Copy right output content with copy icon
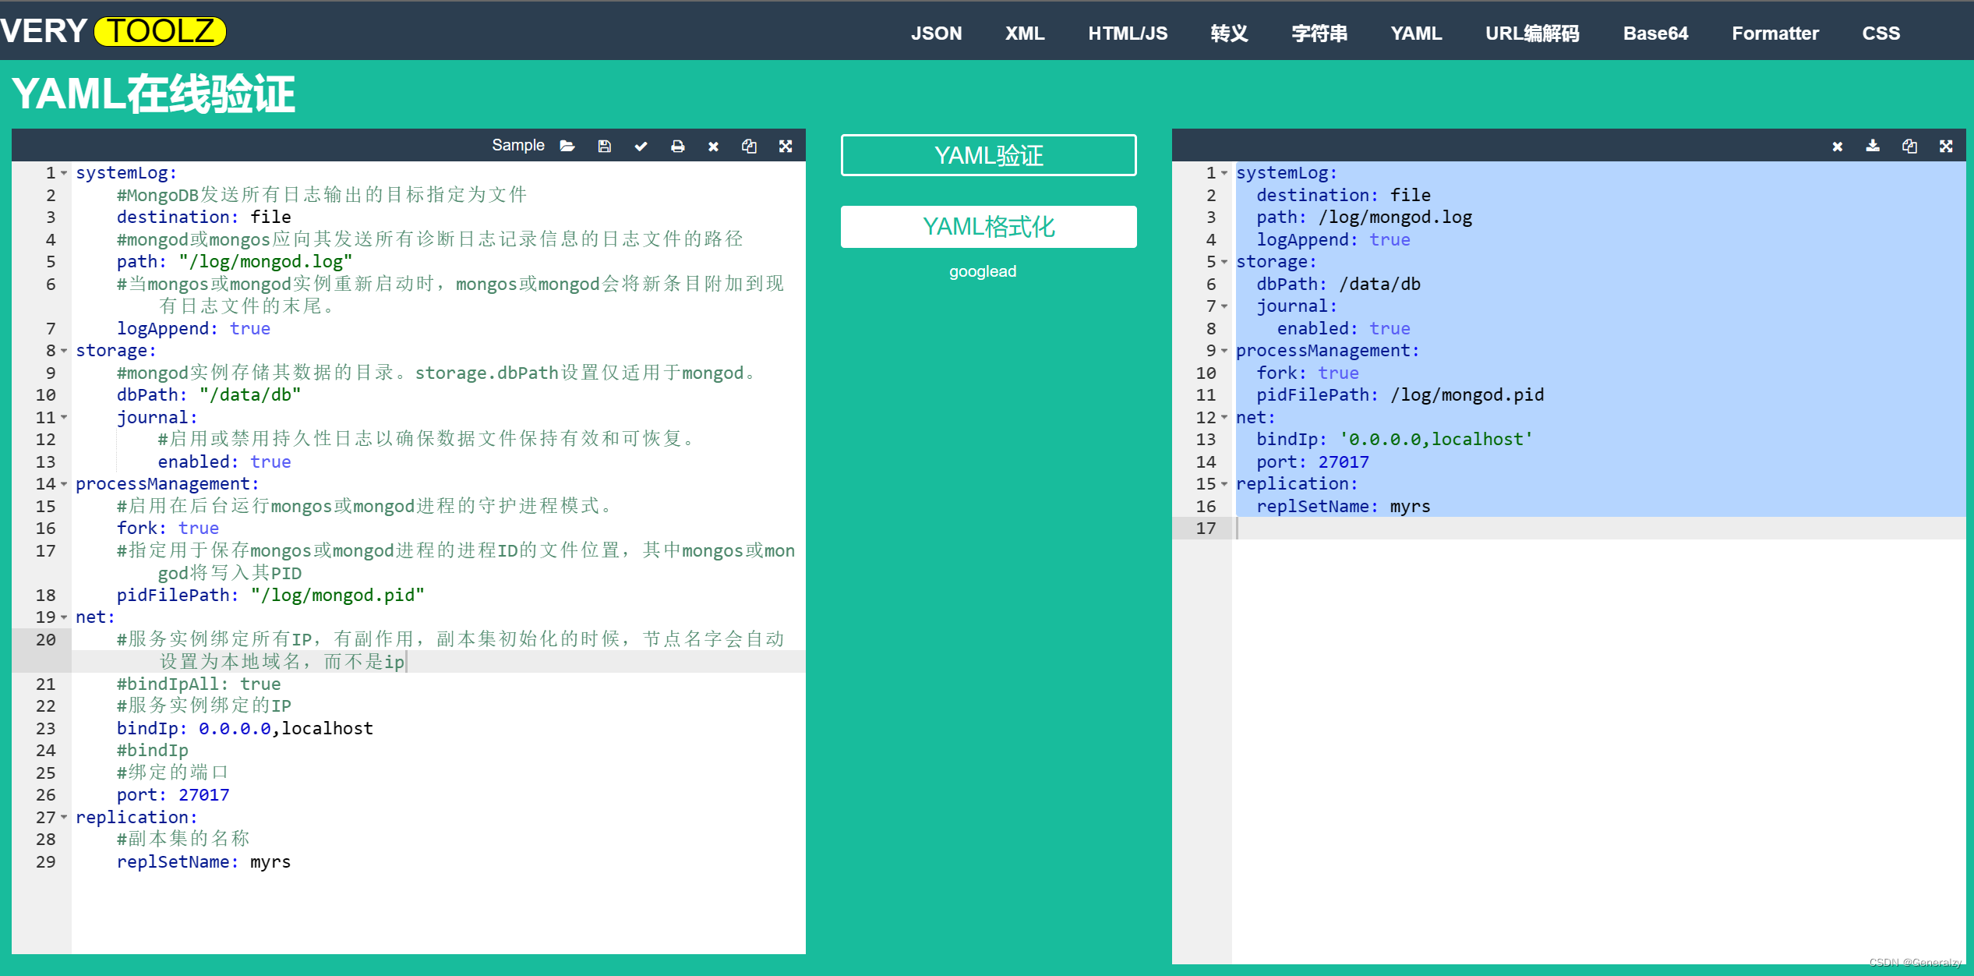 click(x=1909, y=146)
